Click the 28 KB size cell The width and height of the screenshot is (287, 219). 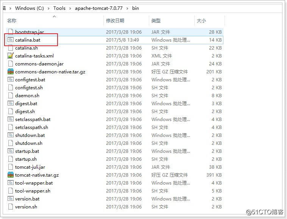pos(215,32)
